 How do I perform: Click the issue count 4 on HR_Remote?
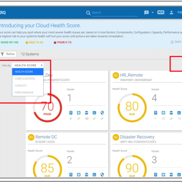[x=154, y=98]
